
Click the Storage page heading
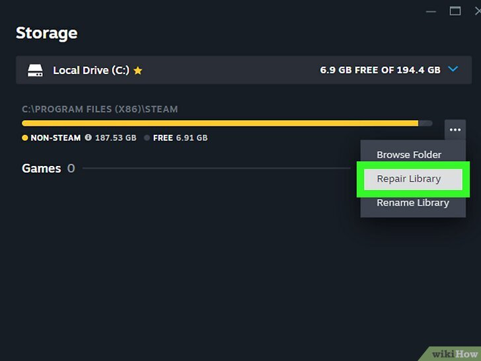(47, 33)
